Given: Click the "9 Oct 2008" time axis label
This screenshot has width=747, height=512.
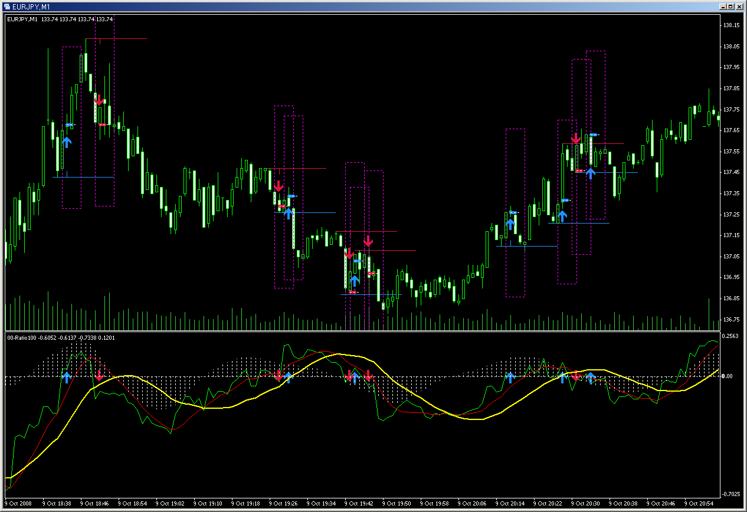Looking at the screenshot, I should tap(19, 504).
